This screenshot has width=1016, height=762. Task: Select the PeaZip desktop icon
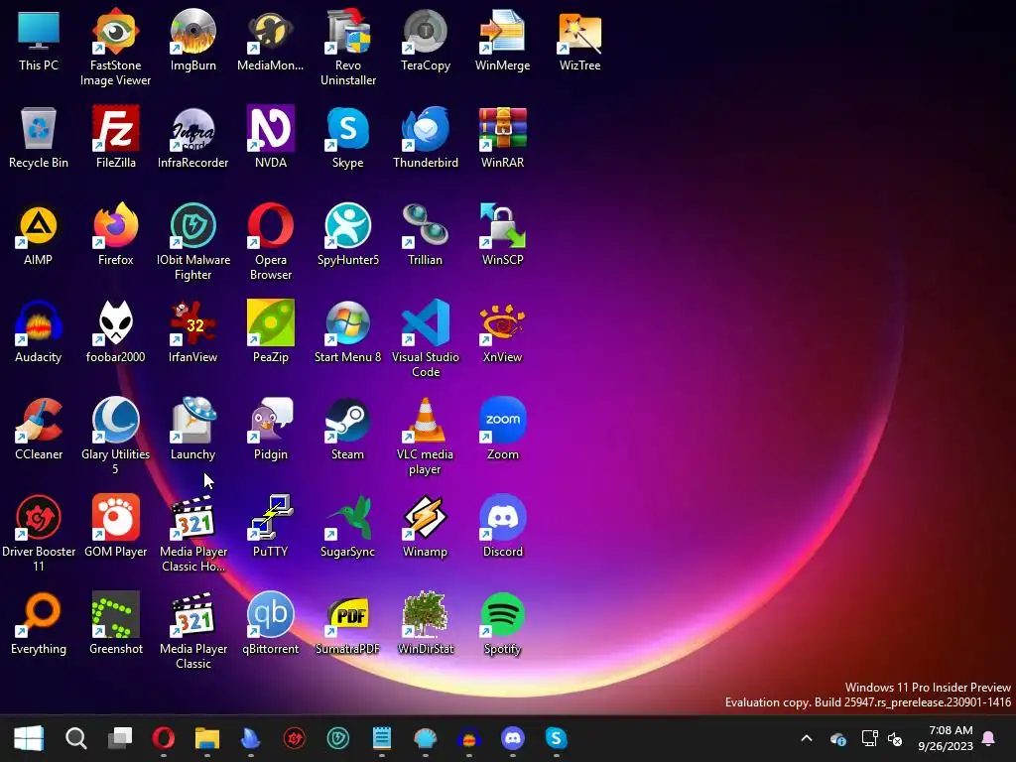270,331
